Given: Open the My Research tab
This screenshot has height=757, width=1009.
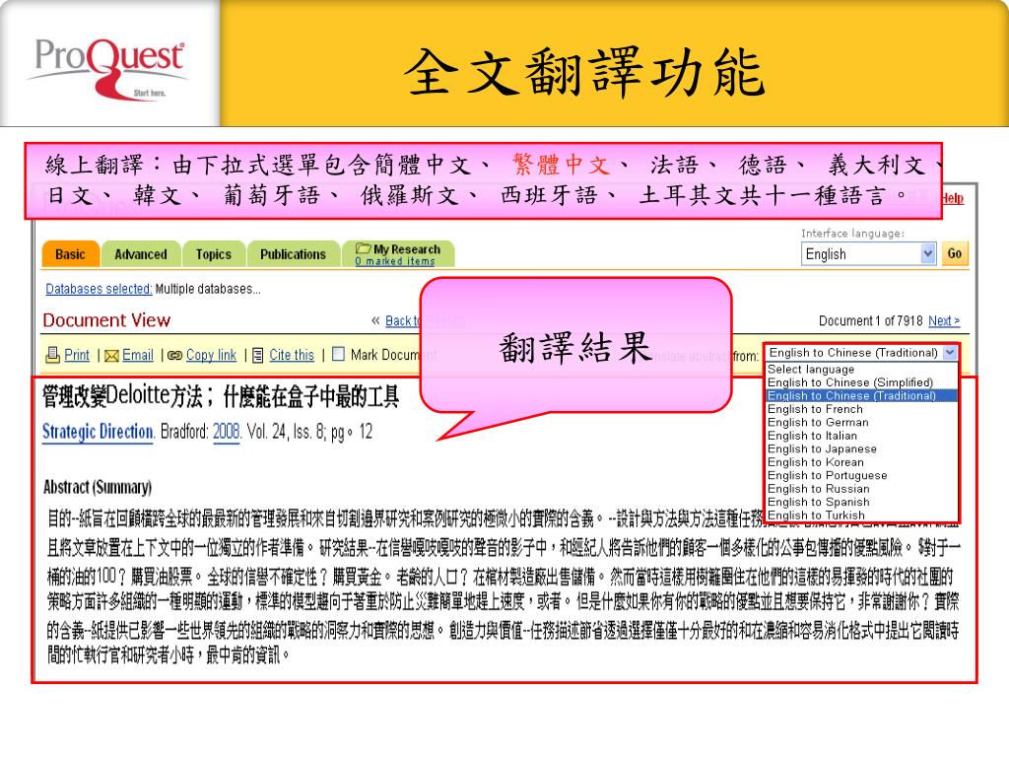Looking at the screenshot, I should pos(398,253).
